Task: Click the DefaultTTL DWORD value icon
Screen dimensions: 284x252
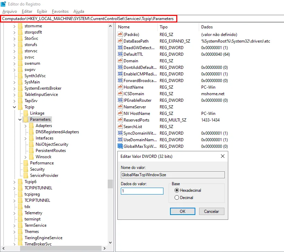Action: point(120,54)
